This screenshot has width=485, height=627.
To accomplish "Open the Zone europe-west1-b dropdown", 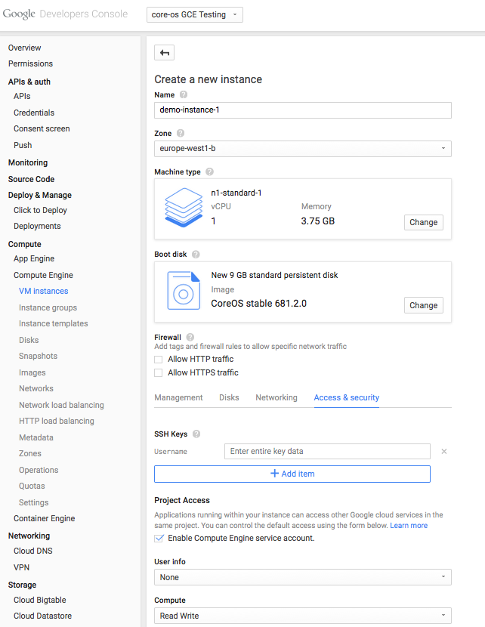I will point(303,149).
